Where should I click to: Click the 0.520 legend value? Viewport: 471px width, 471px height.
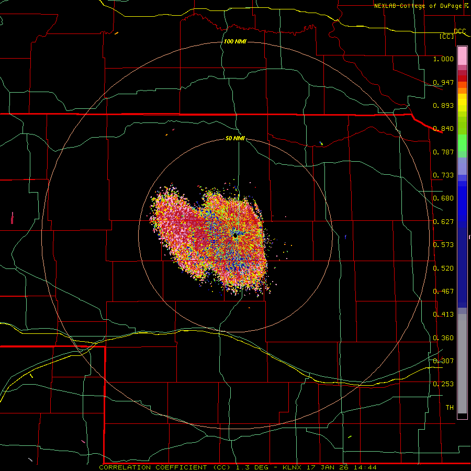click(x=443, y=268)
